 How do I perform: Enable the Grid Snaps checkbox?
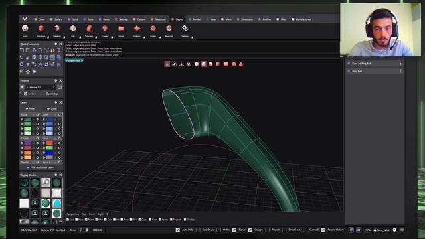click(x=198, y=230)
